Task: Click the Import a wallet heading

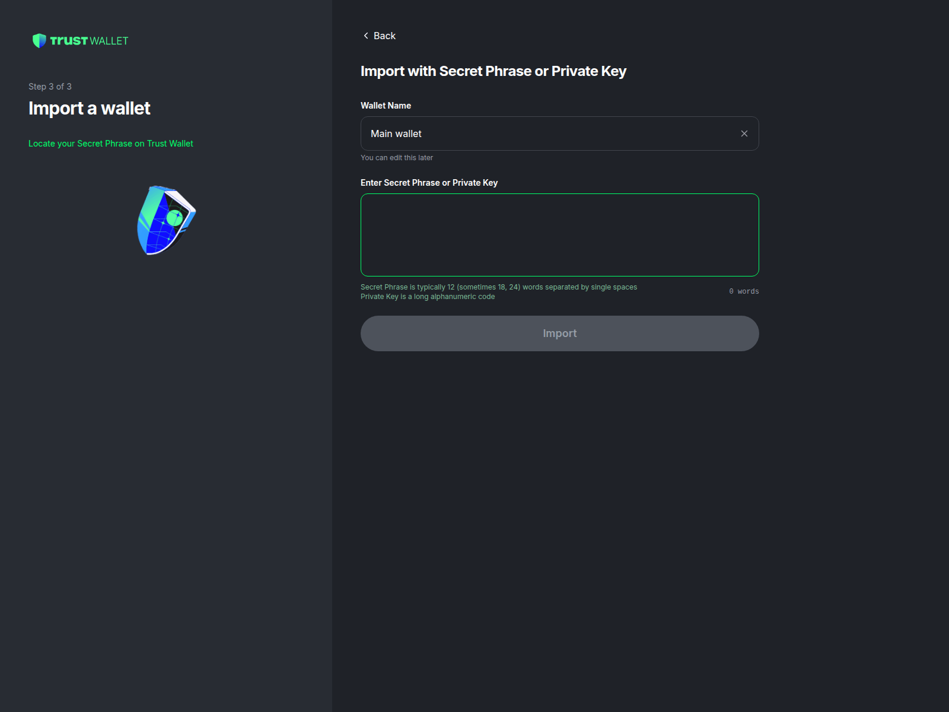Action: point(89,108)
